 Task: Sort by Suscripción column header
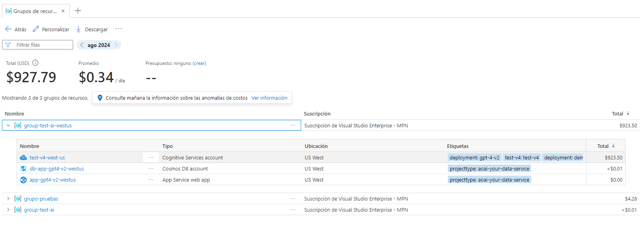317,114
